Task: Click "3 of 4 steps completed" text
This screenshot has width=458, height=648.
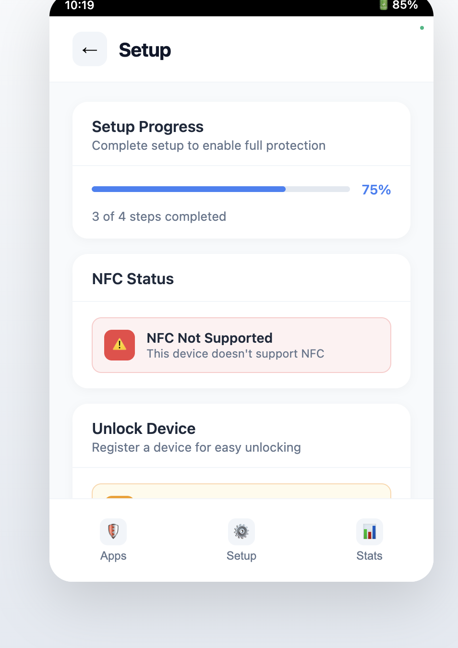Action: 159,216
